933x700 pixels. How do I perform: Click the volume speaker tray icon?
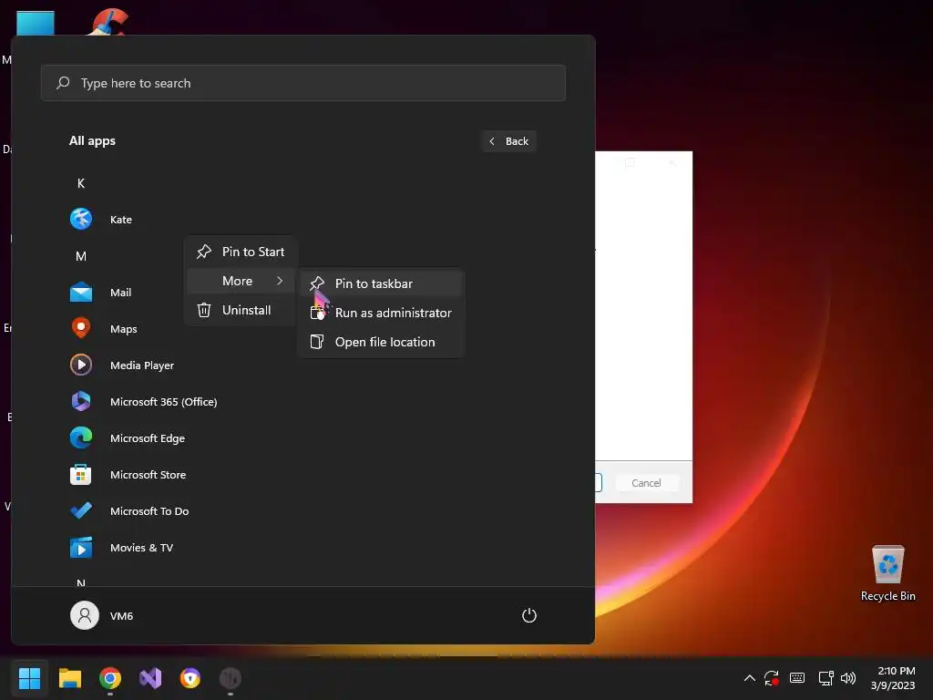[x=848, y=678]
